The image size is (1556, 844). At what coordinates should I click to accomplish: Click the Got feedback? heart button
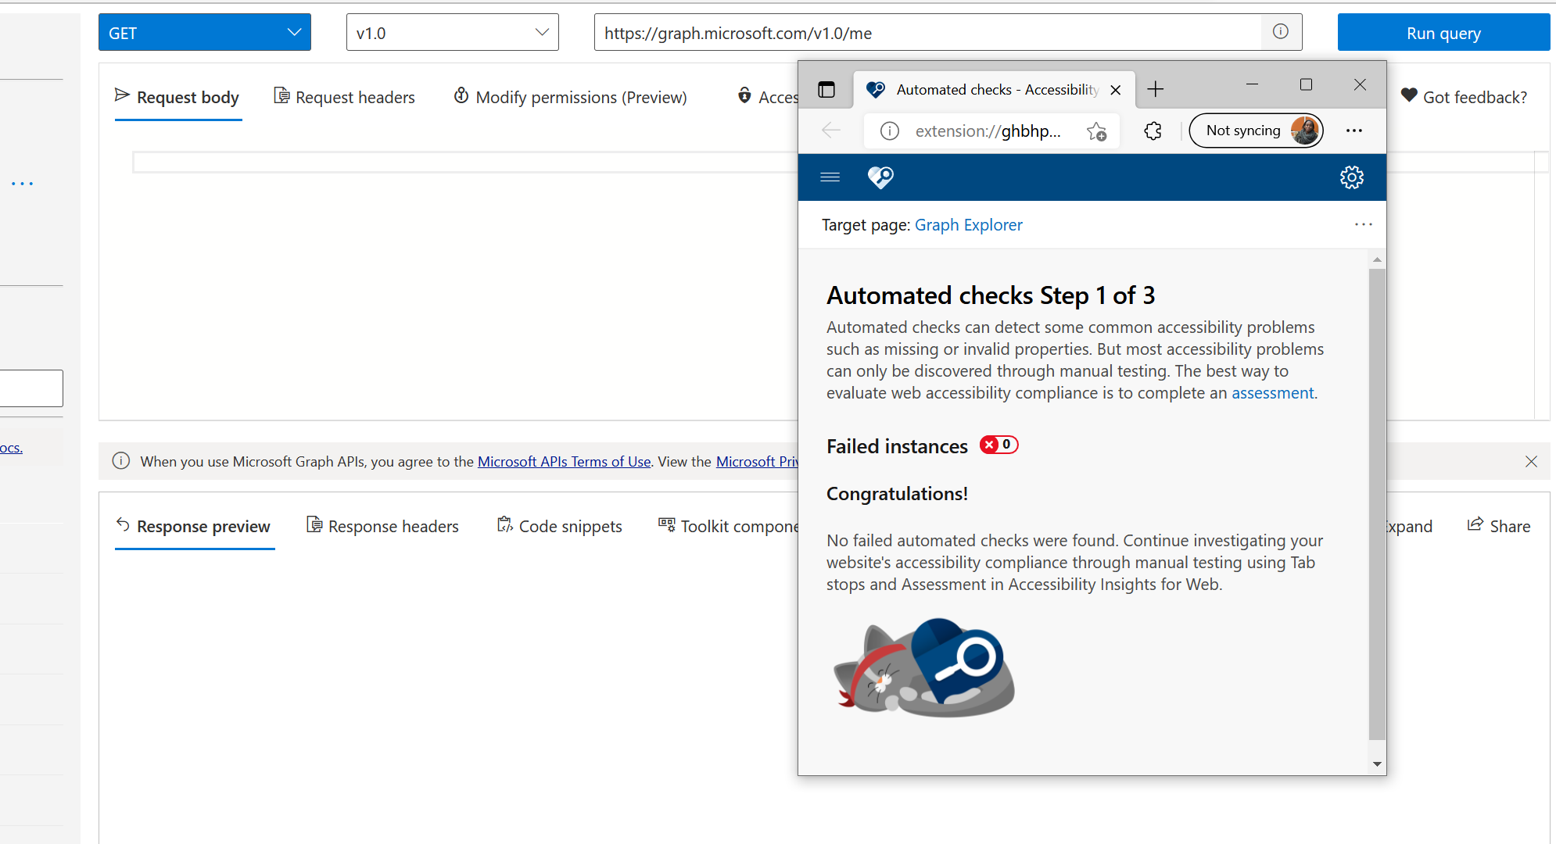1464,97
